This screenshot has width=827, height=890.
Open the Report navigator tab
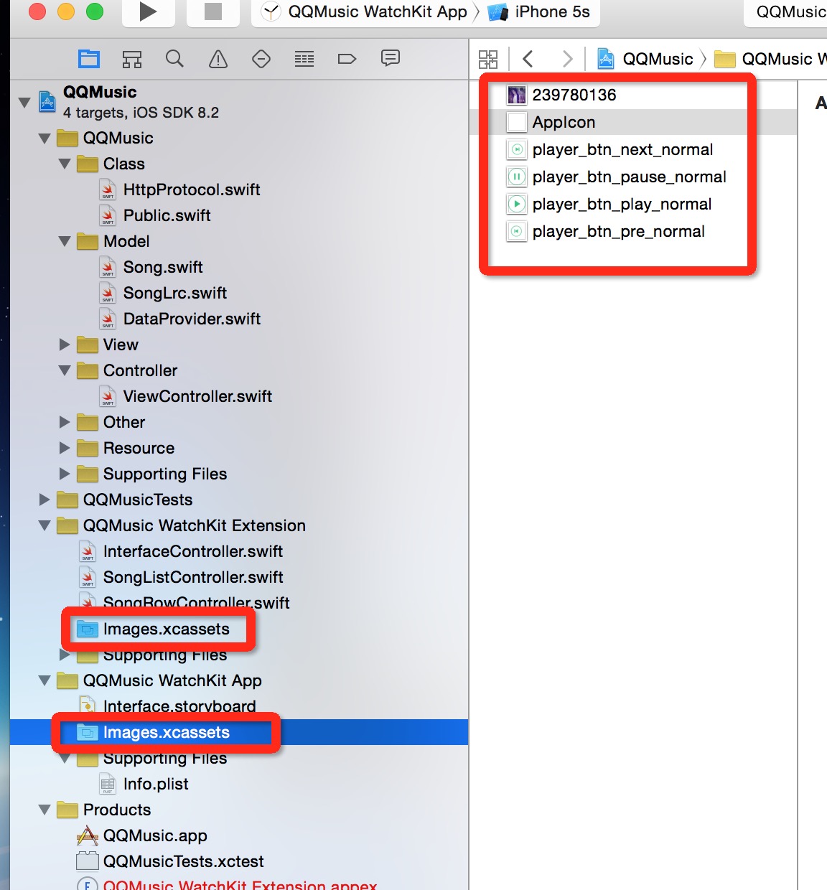[x=391, y=59]
